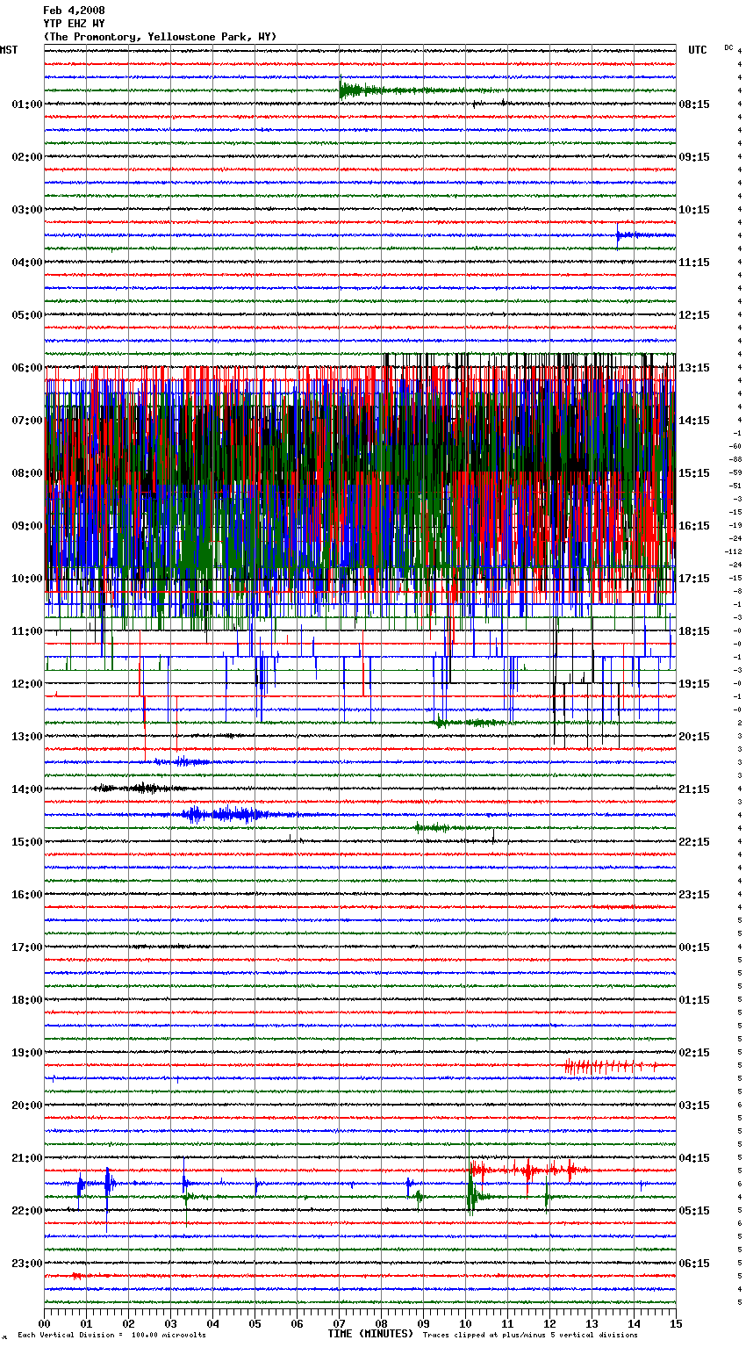
Task: Click the Traces clipped at plus/minus note
Action: (530, 1336)
